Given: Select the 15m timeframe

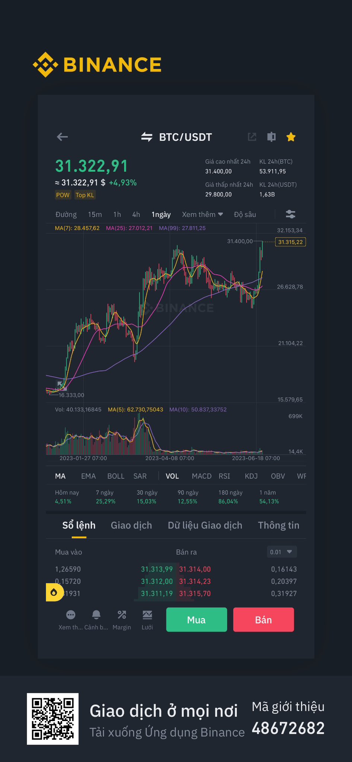Looking at the screenshot, I should (x=95, y=214).
